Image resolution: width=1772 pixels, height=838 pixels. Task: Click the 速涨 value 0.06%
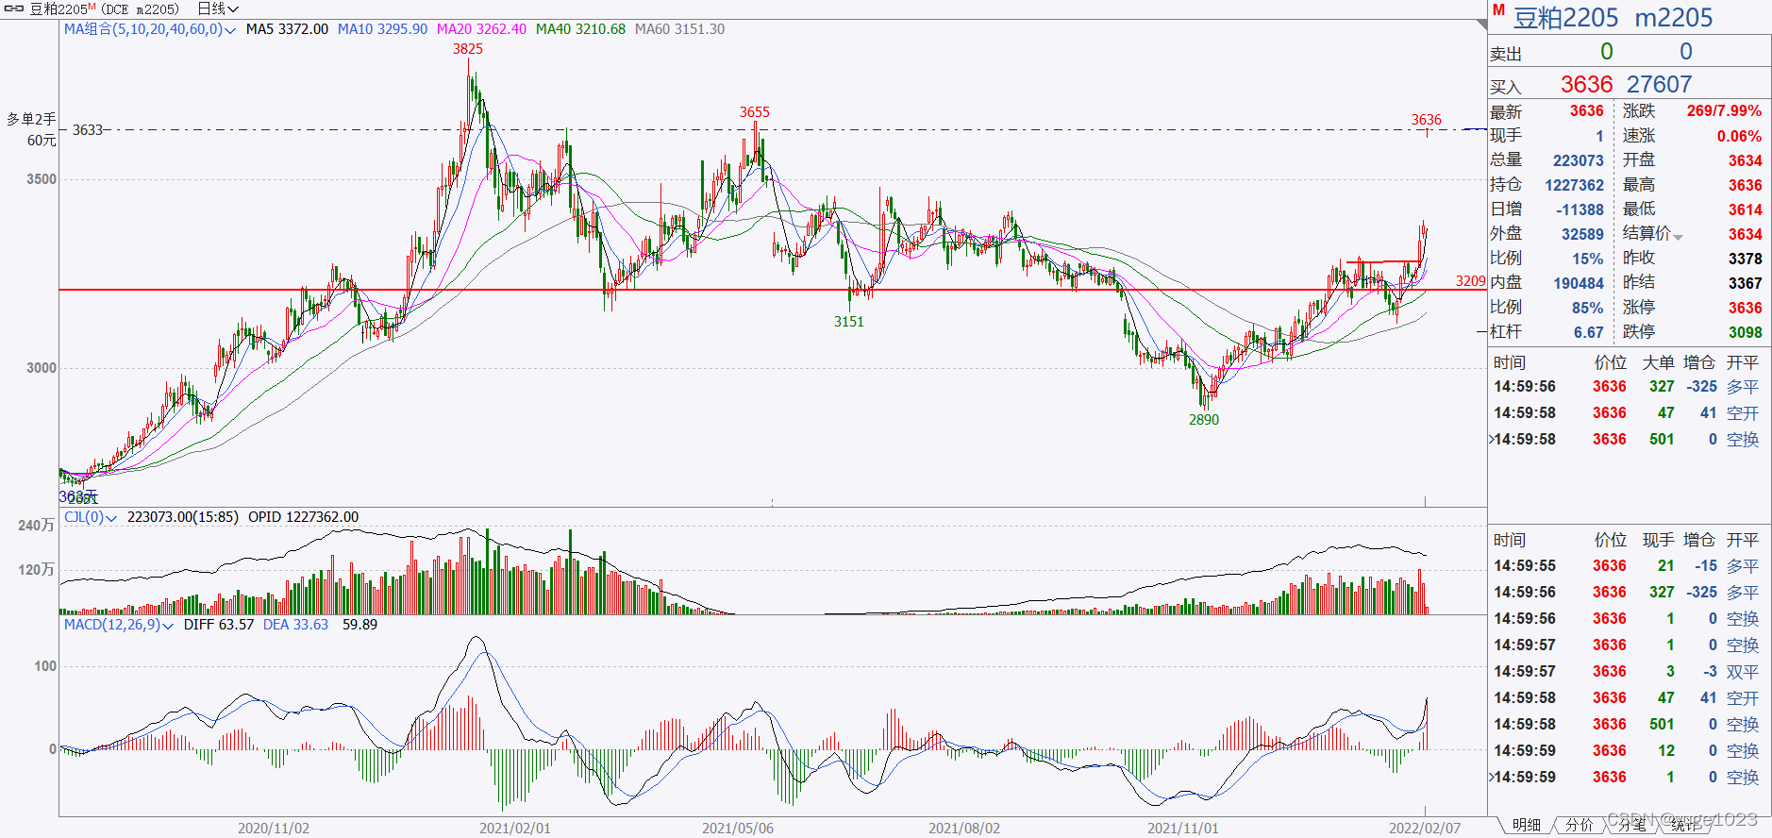1739,136
